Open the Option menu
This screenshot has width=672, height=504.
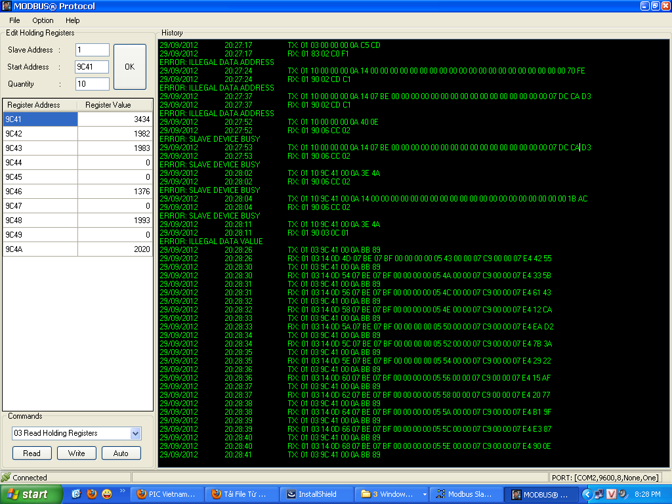tap(43, 20)
